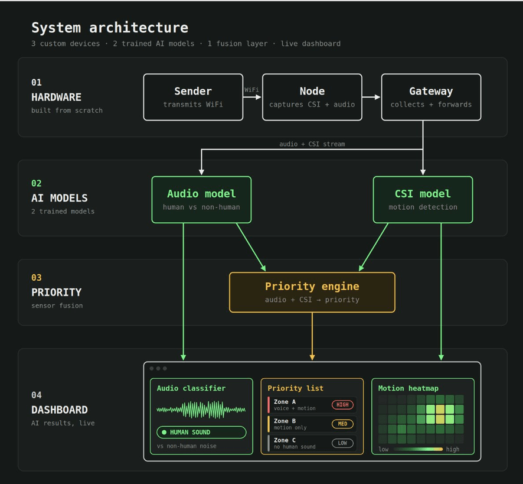Image resolution: width=523 pixels, height=484 pixels.
Task: Click the 'audio + CSI stream' label
Action: pyautogui.click(x=312, y=144)
